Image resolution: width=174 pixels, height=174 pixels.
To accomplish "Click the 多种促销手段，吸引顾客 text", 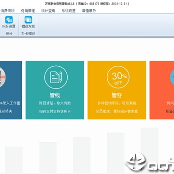I will click(117, 103).
